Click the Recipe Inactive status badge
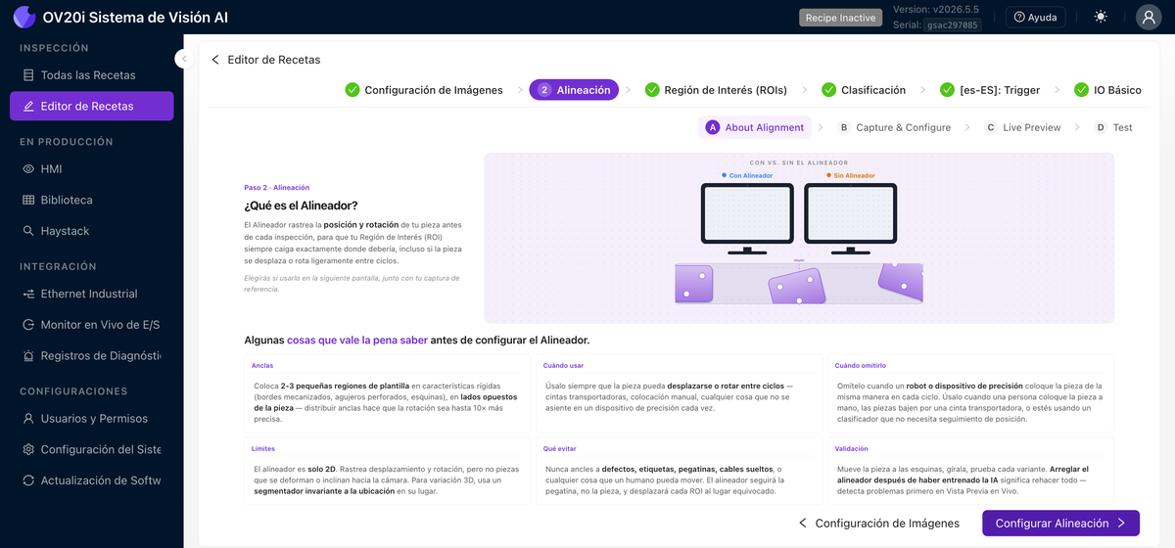Viewport: 1175px width, 548px height. point(839,18)
